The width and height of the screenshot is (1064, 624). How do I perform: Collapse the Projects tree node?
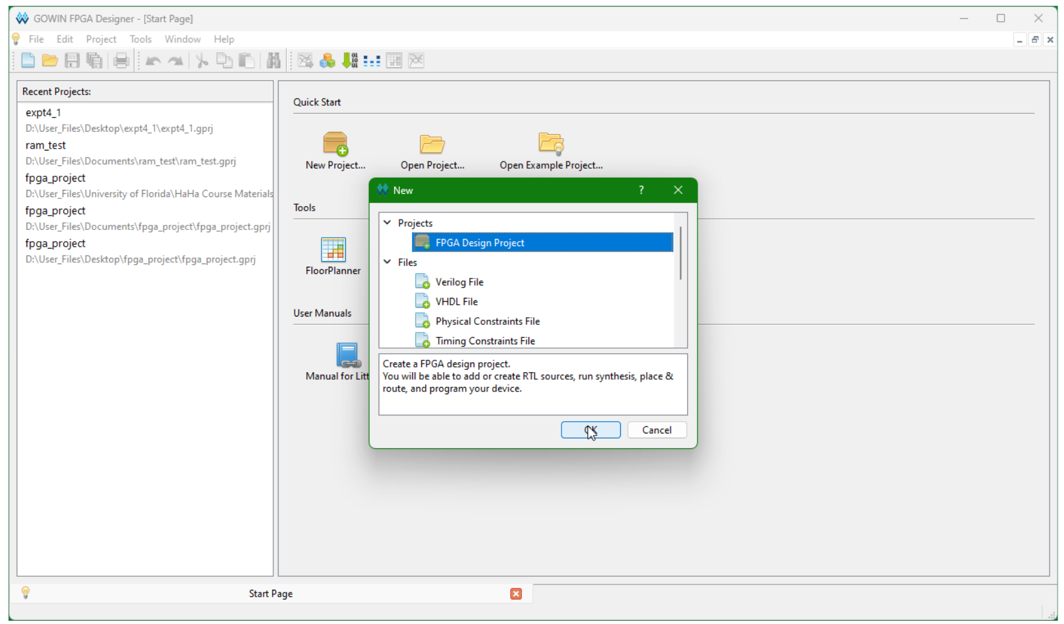(x=388, y=223)
